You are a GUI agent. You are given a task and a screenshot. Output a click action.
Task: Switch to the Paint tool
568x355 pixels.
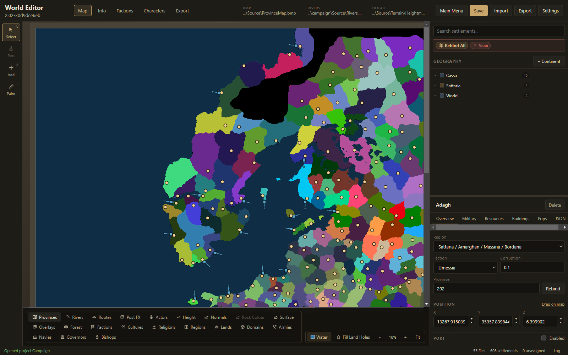pos(11,89)
